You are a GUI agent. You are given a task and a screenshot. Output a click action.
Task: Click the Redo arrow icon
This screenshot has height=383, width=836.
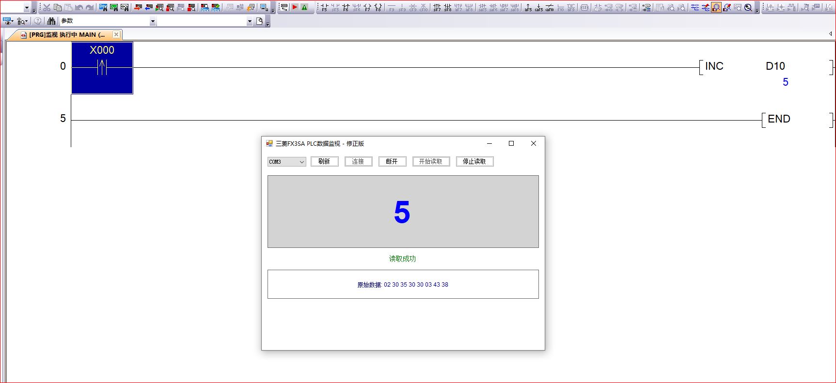pos(90,8)
